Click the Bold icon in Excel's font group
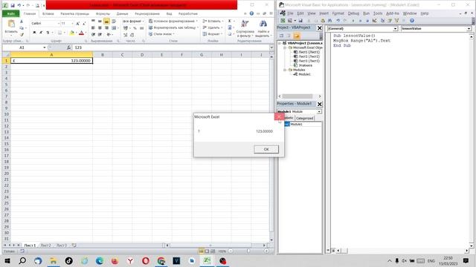Screen dimensions: 476x267 pos(34,33)
